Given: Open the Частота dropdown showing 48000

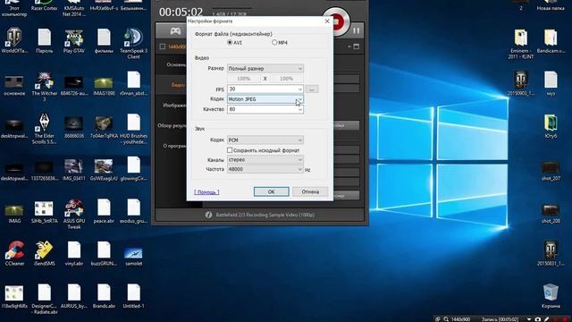Looking at the screenshot, I should (265, 169).
